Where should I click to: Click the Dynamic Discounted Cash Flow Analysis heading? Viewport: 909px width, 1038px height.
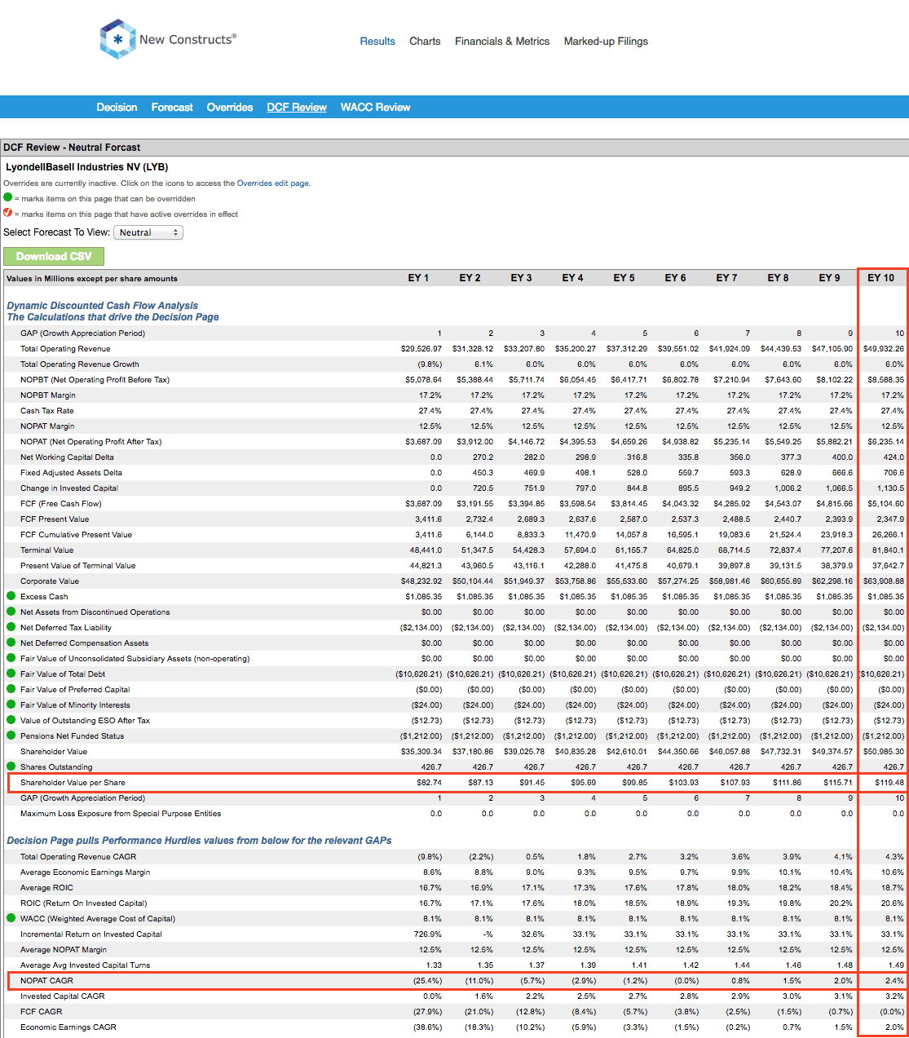point(103,306)
